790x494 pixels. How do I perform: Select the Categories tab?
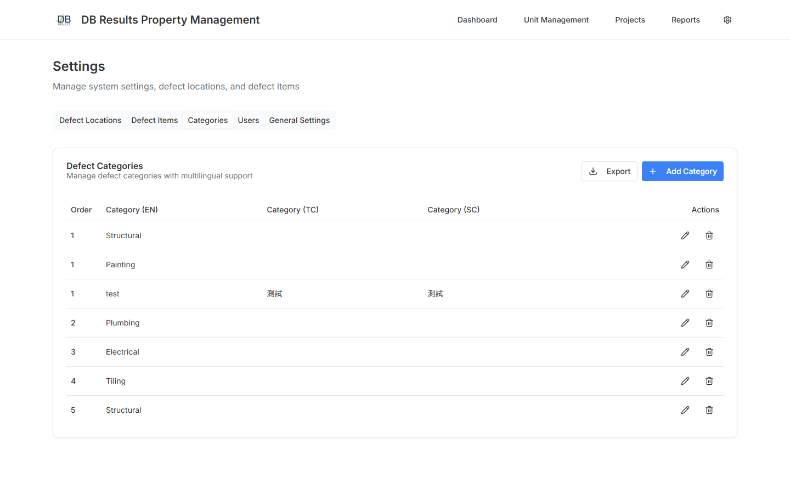coord(208,120)
